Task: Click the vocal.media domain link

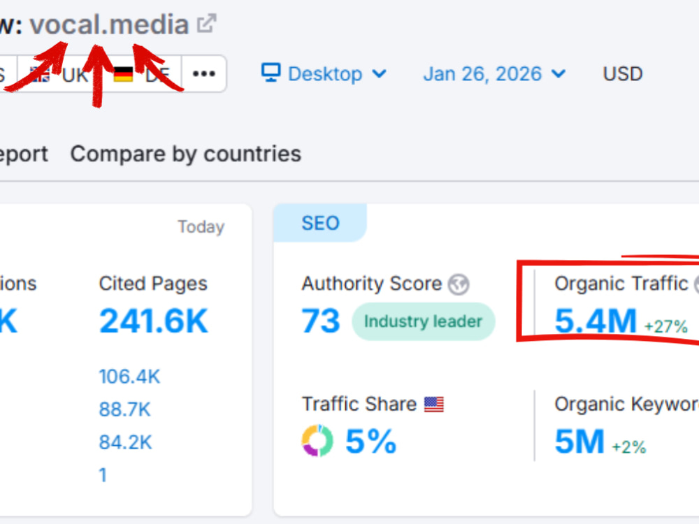Action: tap(109, 24)
